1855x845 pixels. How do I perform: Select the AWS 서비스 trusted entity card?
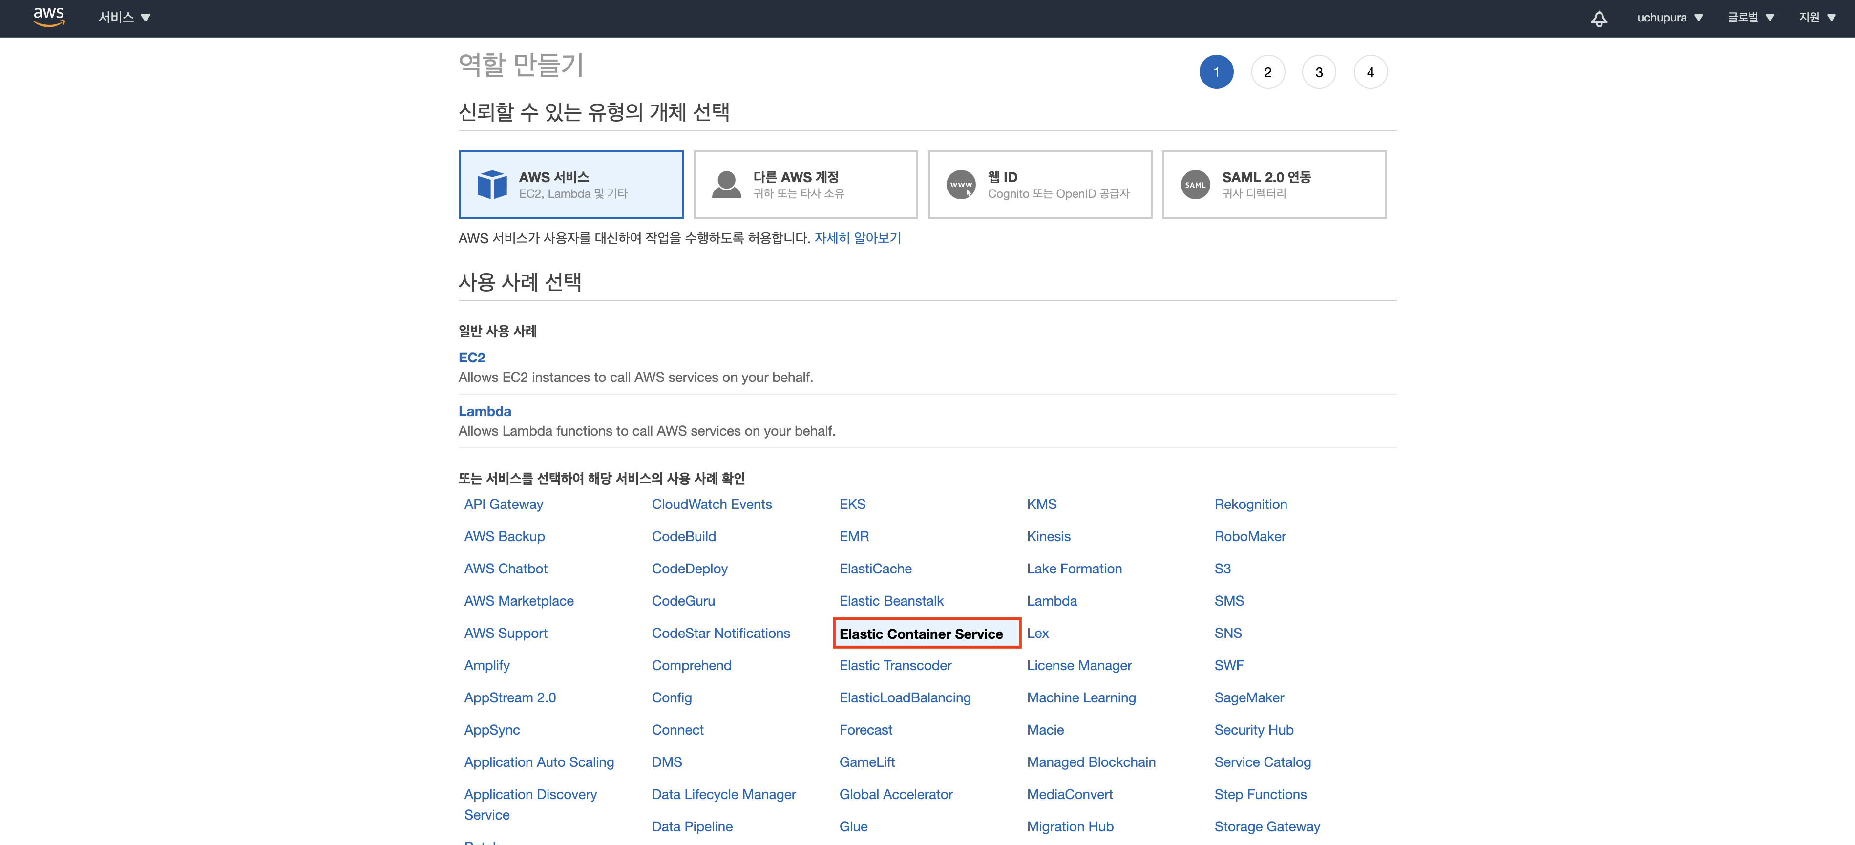(571, 185)
